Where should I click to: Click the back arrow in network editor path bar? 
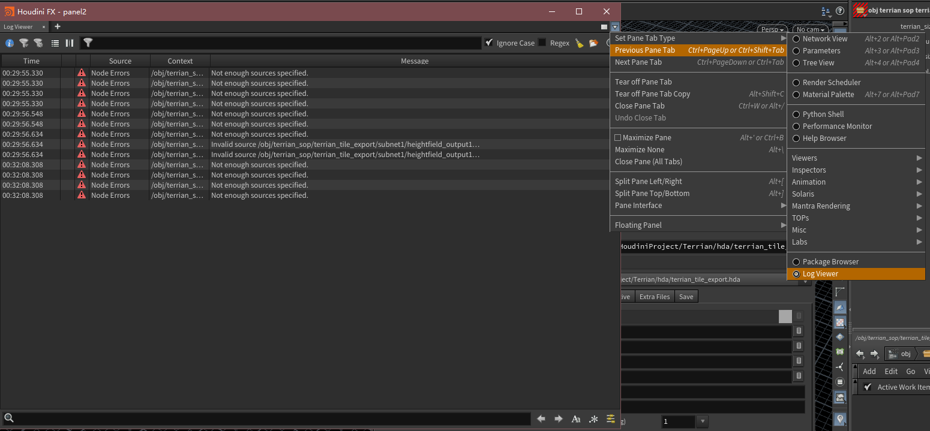click(x=860, y=354)
